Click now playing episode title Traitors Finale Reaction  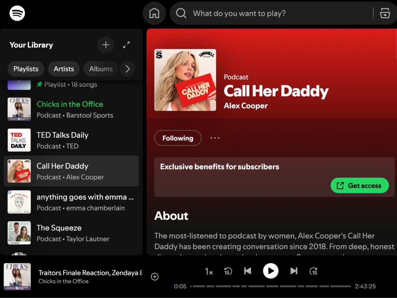(90, 273)
